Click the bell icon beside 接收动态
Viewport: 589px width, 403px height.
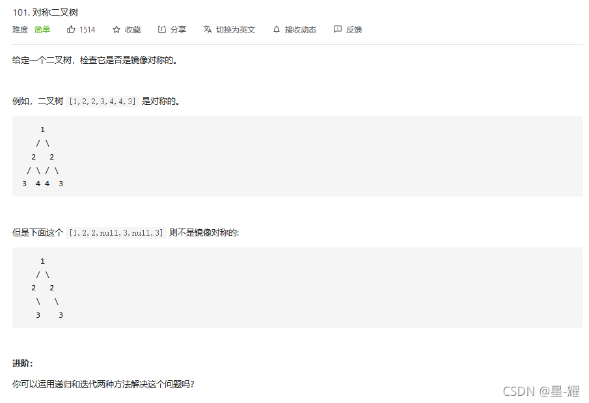point(276,29)
